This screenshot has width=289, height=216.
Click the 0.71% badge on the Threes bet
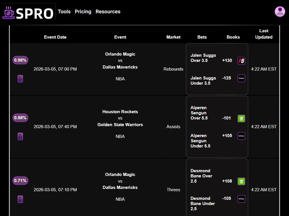click(x=20, y=181)
